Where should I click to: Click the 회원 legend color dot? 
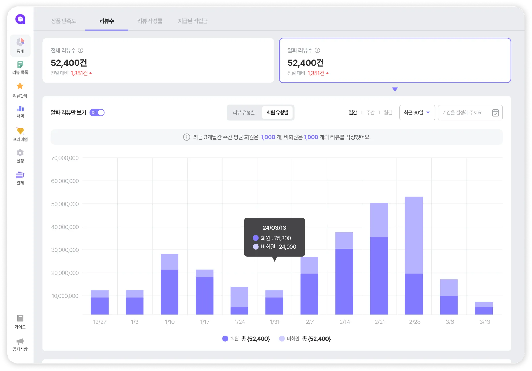coord(225,339)
